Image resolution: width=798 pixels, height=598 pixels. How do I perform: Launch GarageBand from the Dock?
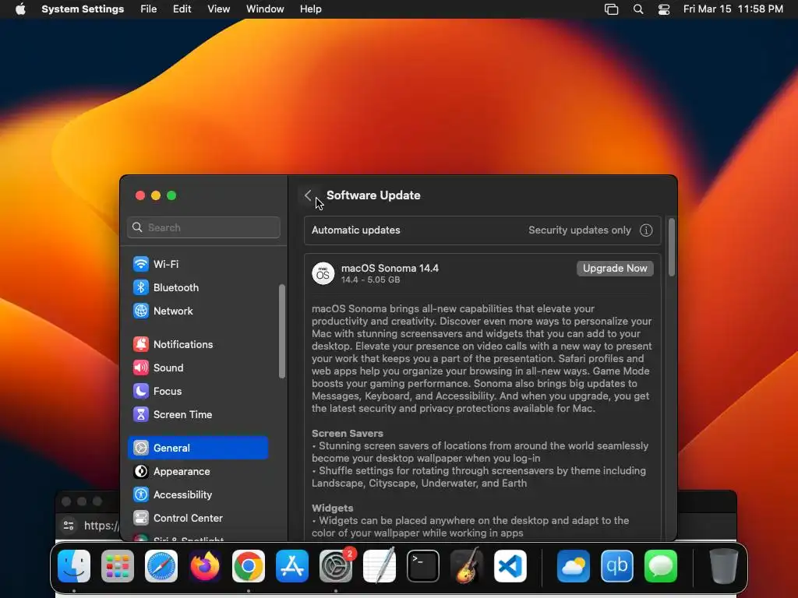click(467, 566)
